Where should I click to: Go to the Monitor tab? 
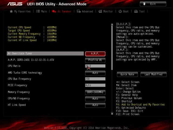click(106, 11)
